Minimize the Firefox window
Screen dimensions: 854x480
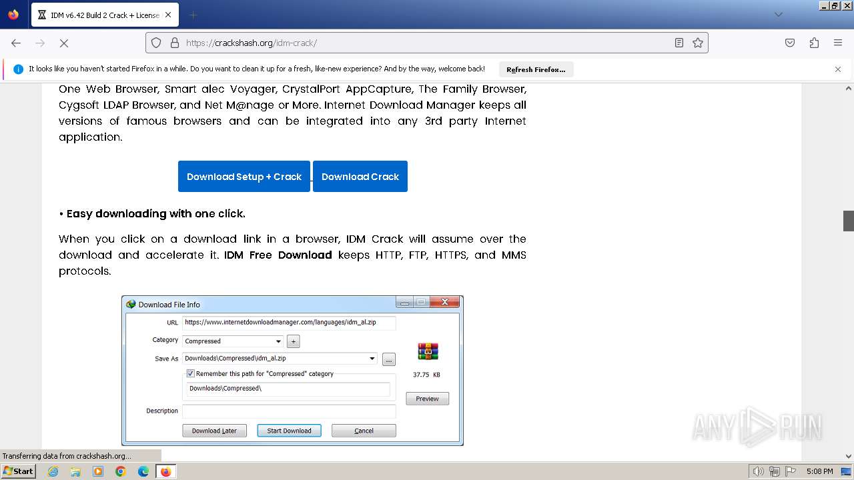[824, 5]
